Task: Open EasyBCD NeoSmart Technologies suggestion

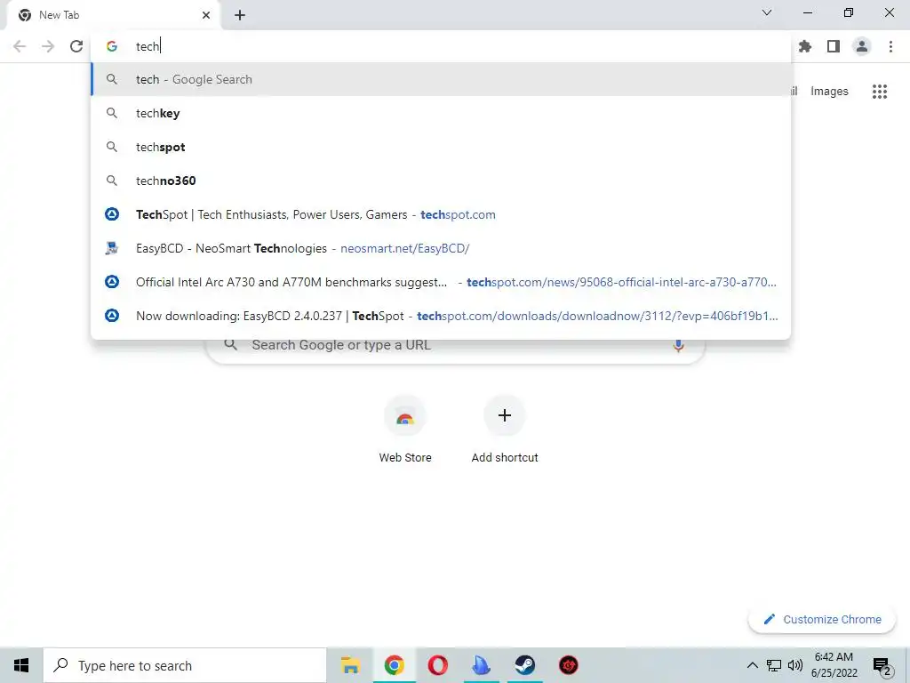Action: [x=441, y=248]
